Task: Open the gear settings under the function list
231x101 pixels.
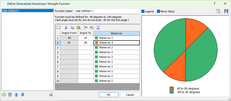Action: tap(51, 95)
